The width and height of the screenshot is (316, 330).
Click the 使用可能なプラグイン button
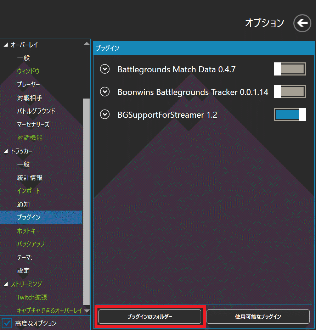[258, 317]
